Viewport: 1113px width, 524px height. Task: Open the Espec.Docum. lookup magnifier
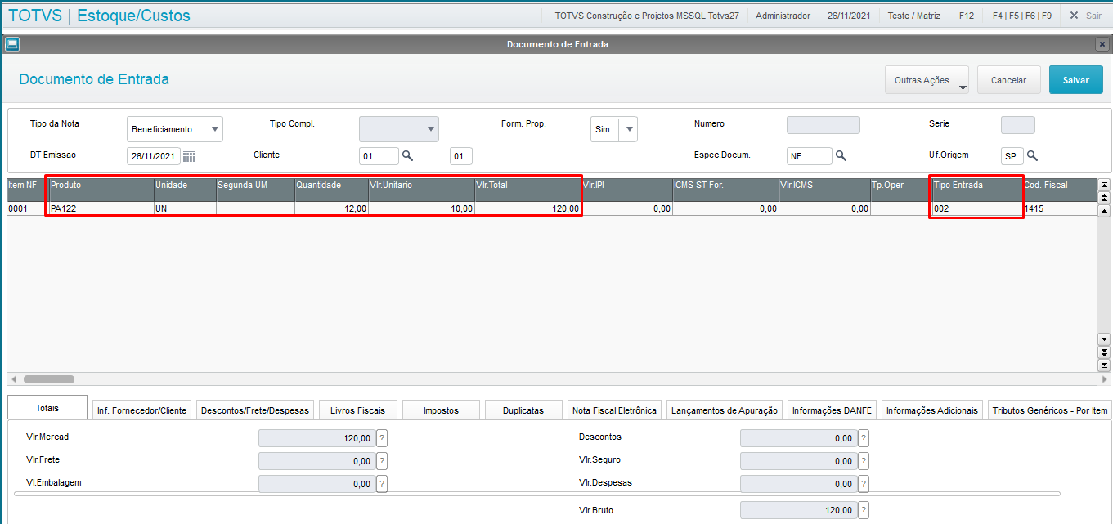pyautogui.click(x=841, y=155)
